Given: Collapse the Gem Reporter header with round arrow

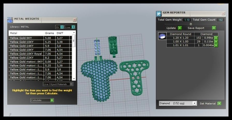Looking at the screenshot, I should coord(191,24).
